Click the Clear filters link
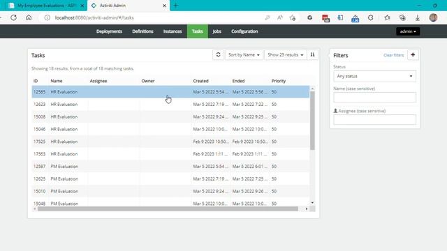 coord(393,55)
